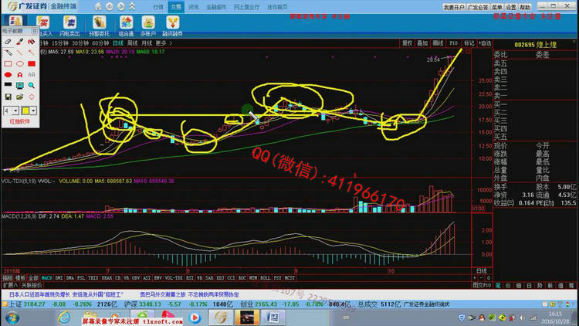Viewport: 579px width, 326px height.
Task: Open the 融资融券 margin trading icon
Action: (172, 25)
